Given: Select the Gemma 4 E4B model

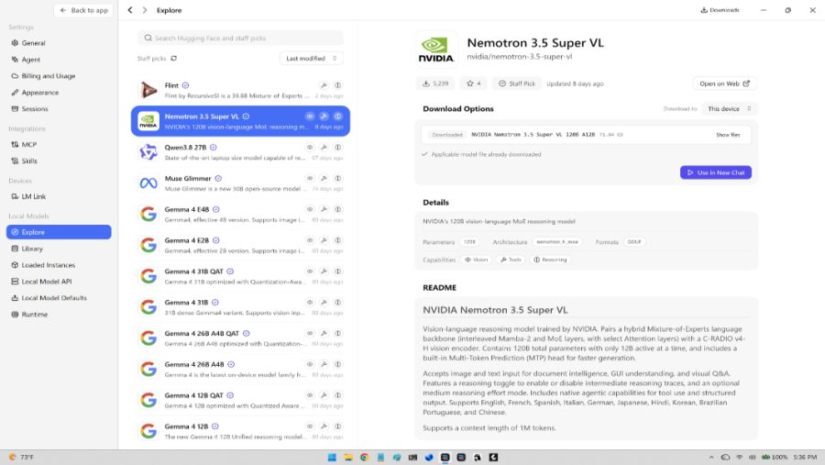Looking at the screenshot, I should (240, 215).
